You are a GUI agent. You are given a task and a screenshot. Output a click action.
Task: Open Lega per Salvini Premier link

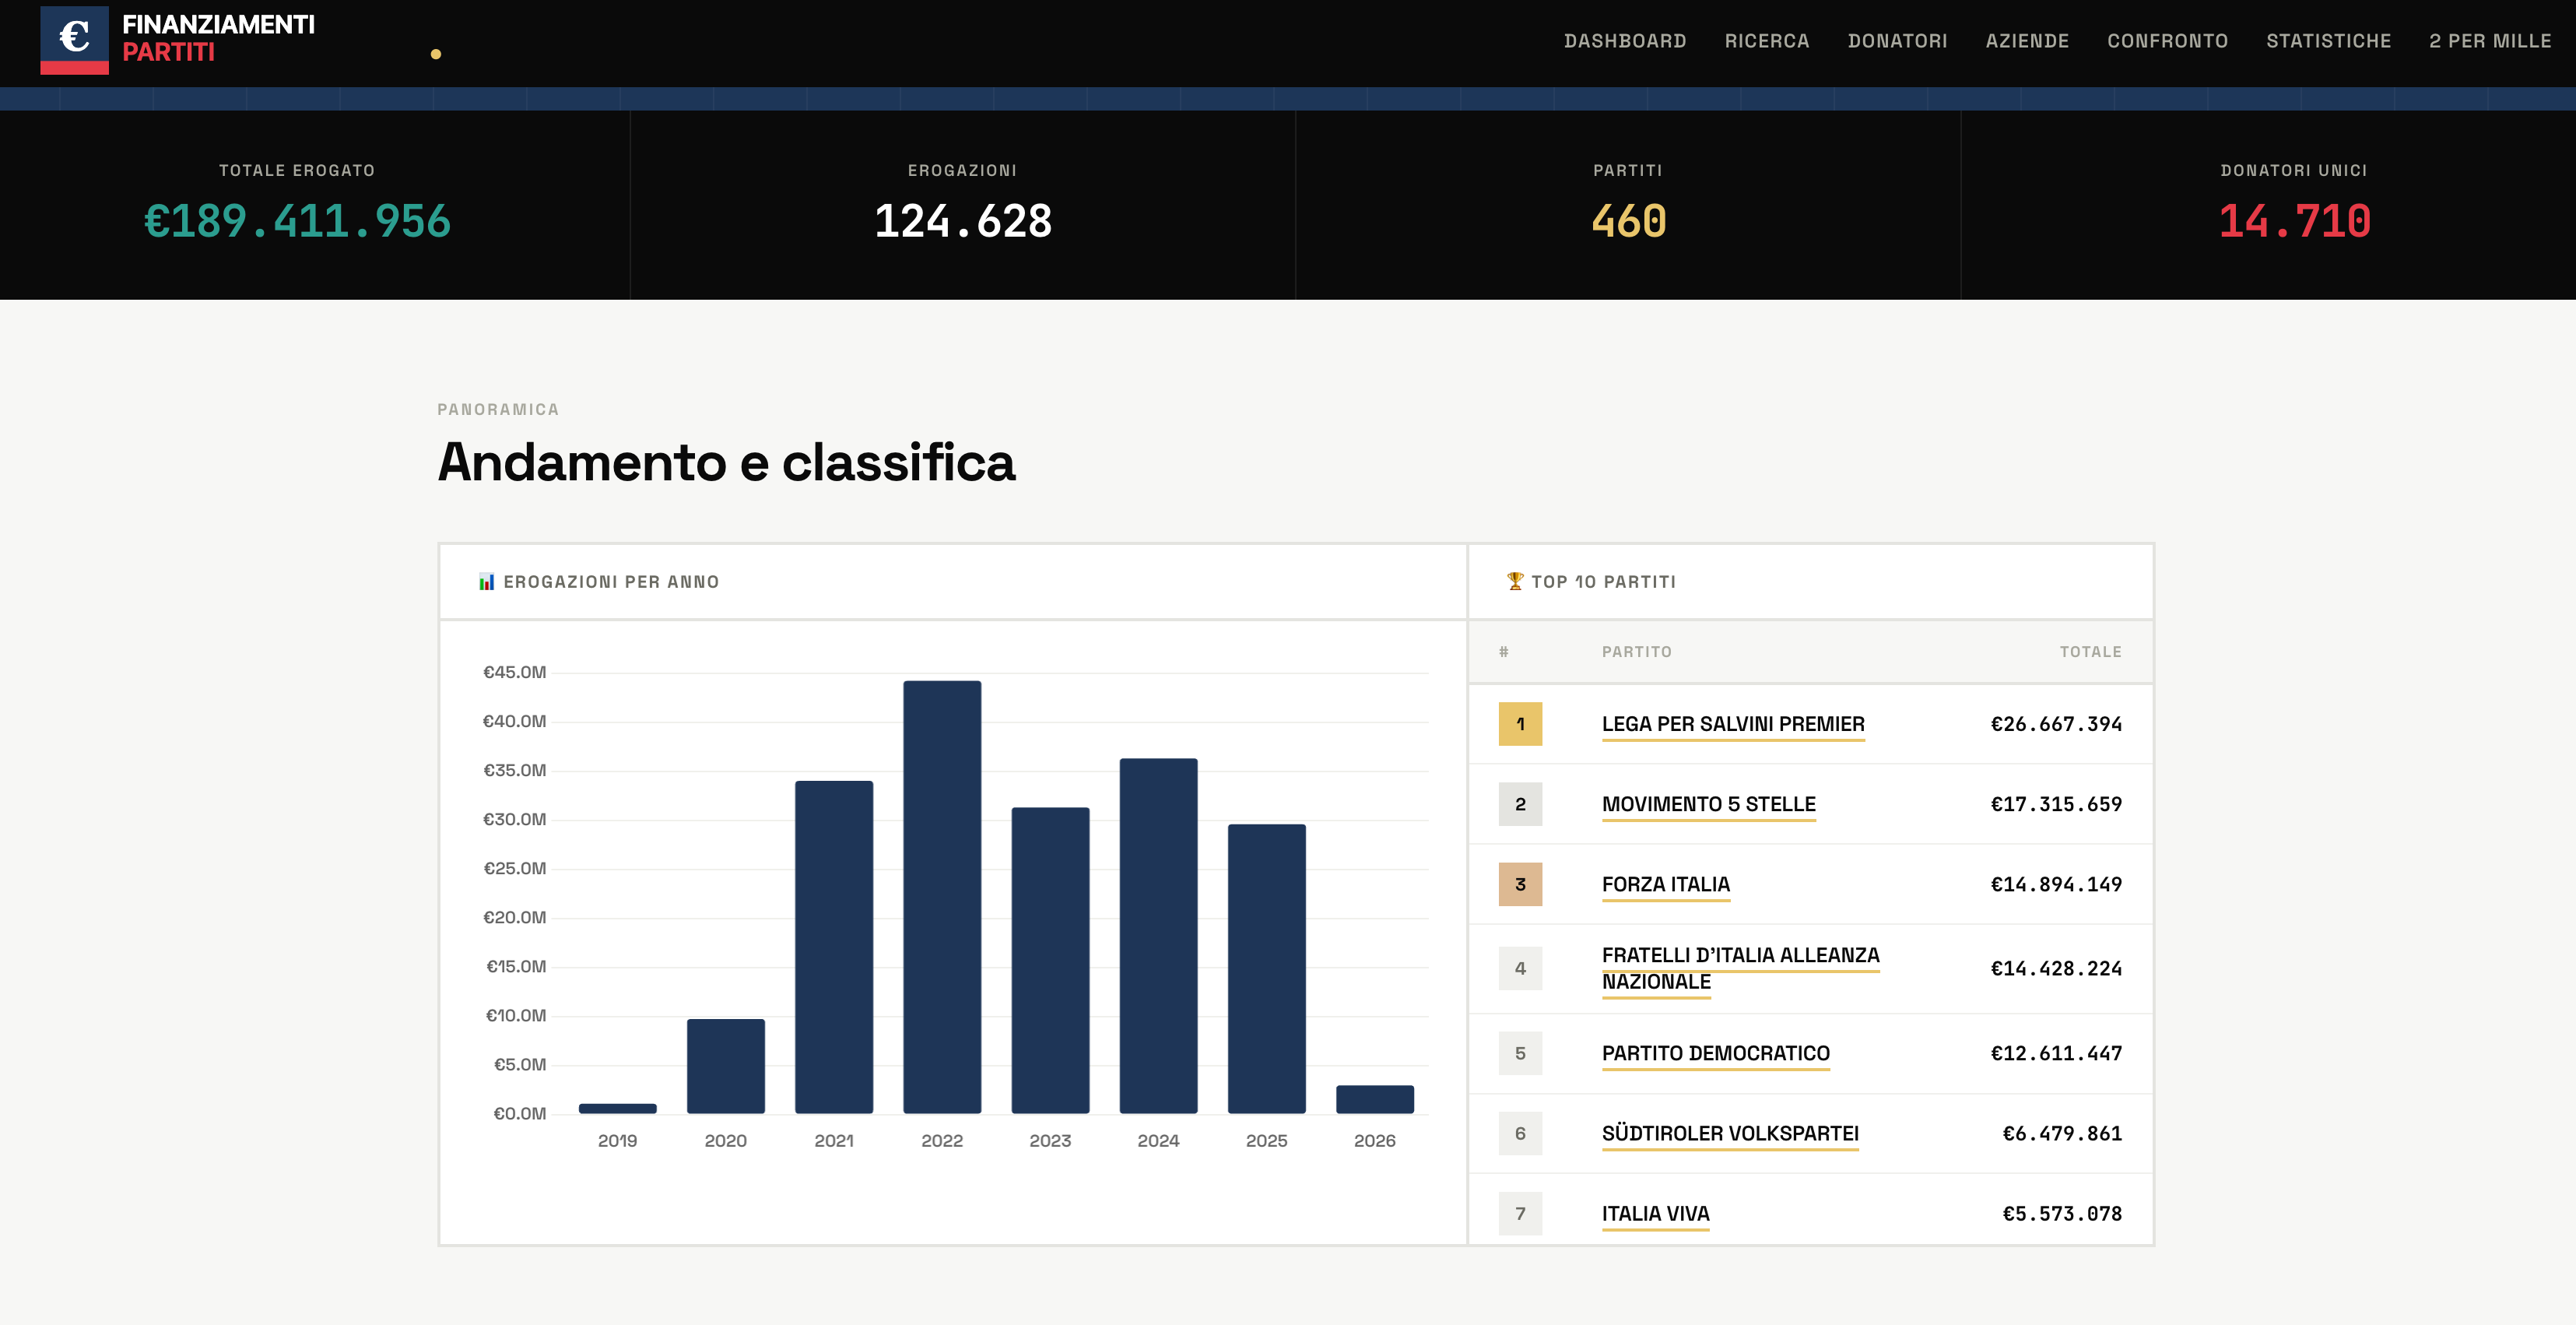coord(1733,724)
